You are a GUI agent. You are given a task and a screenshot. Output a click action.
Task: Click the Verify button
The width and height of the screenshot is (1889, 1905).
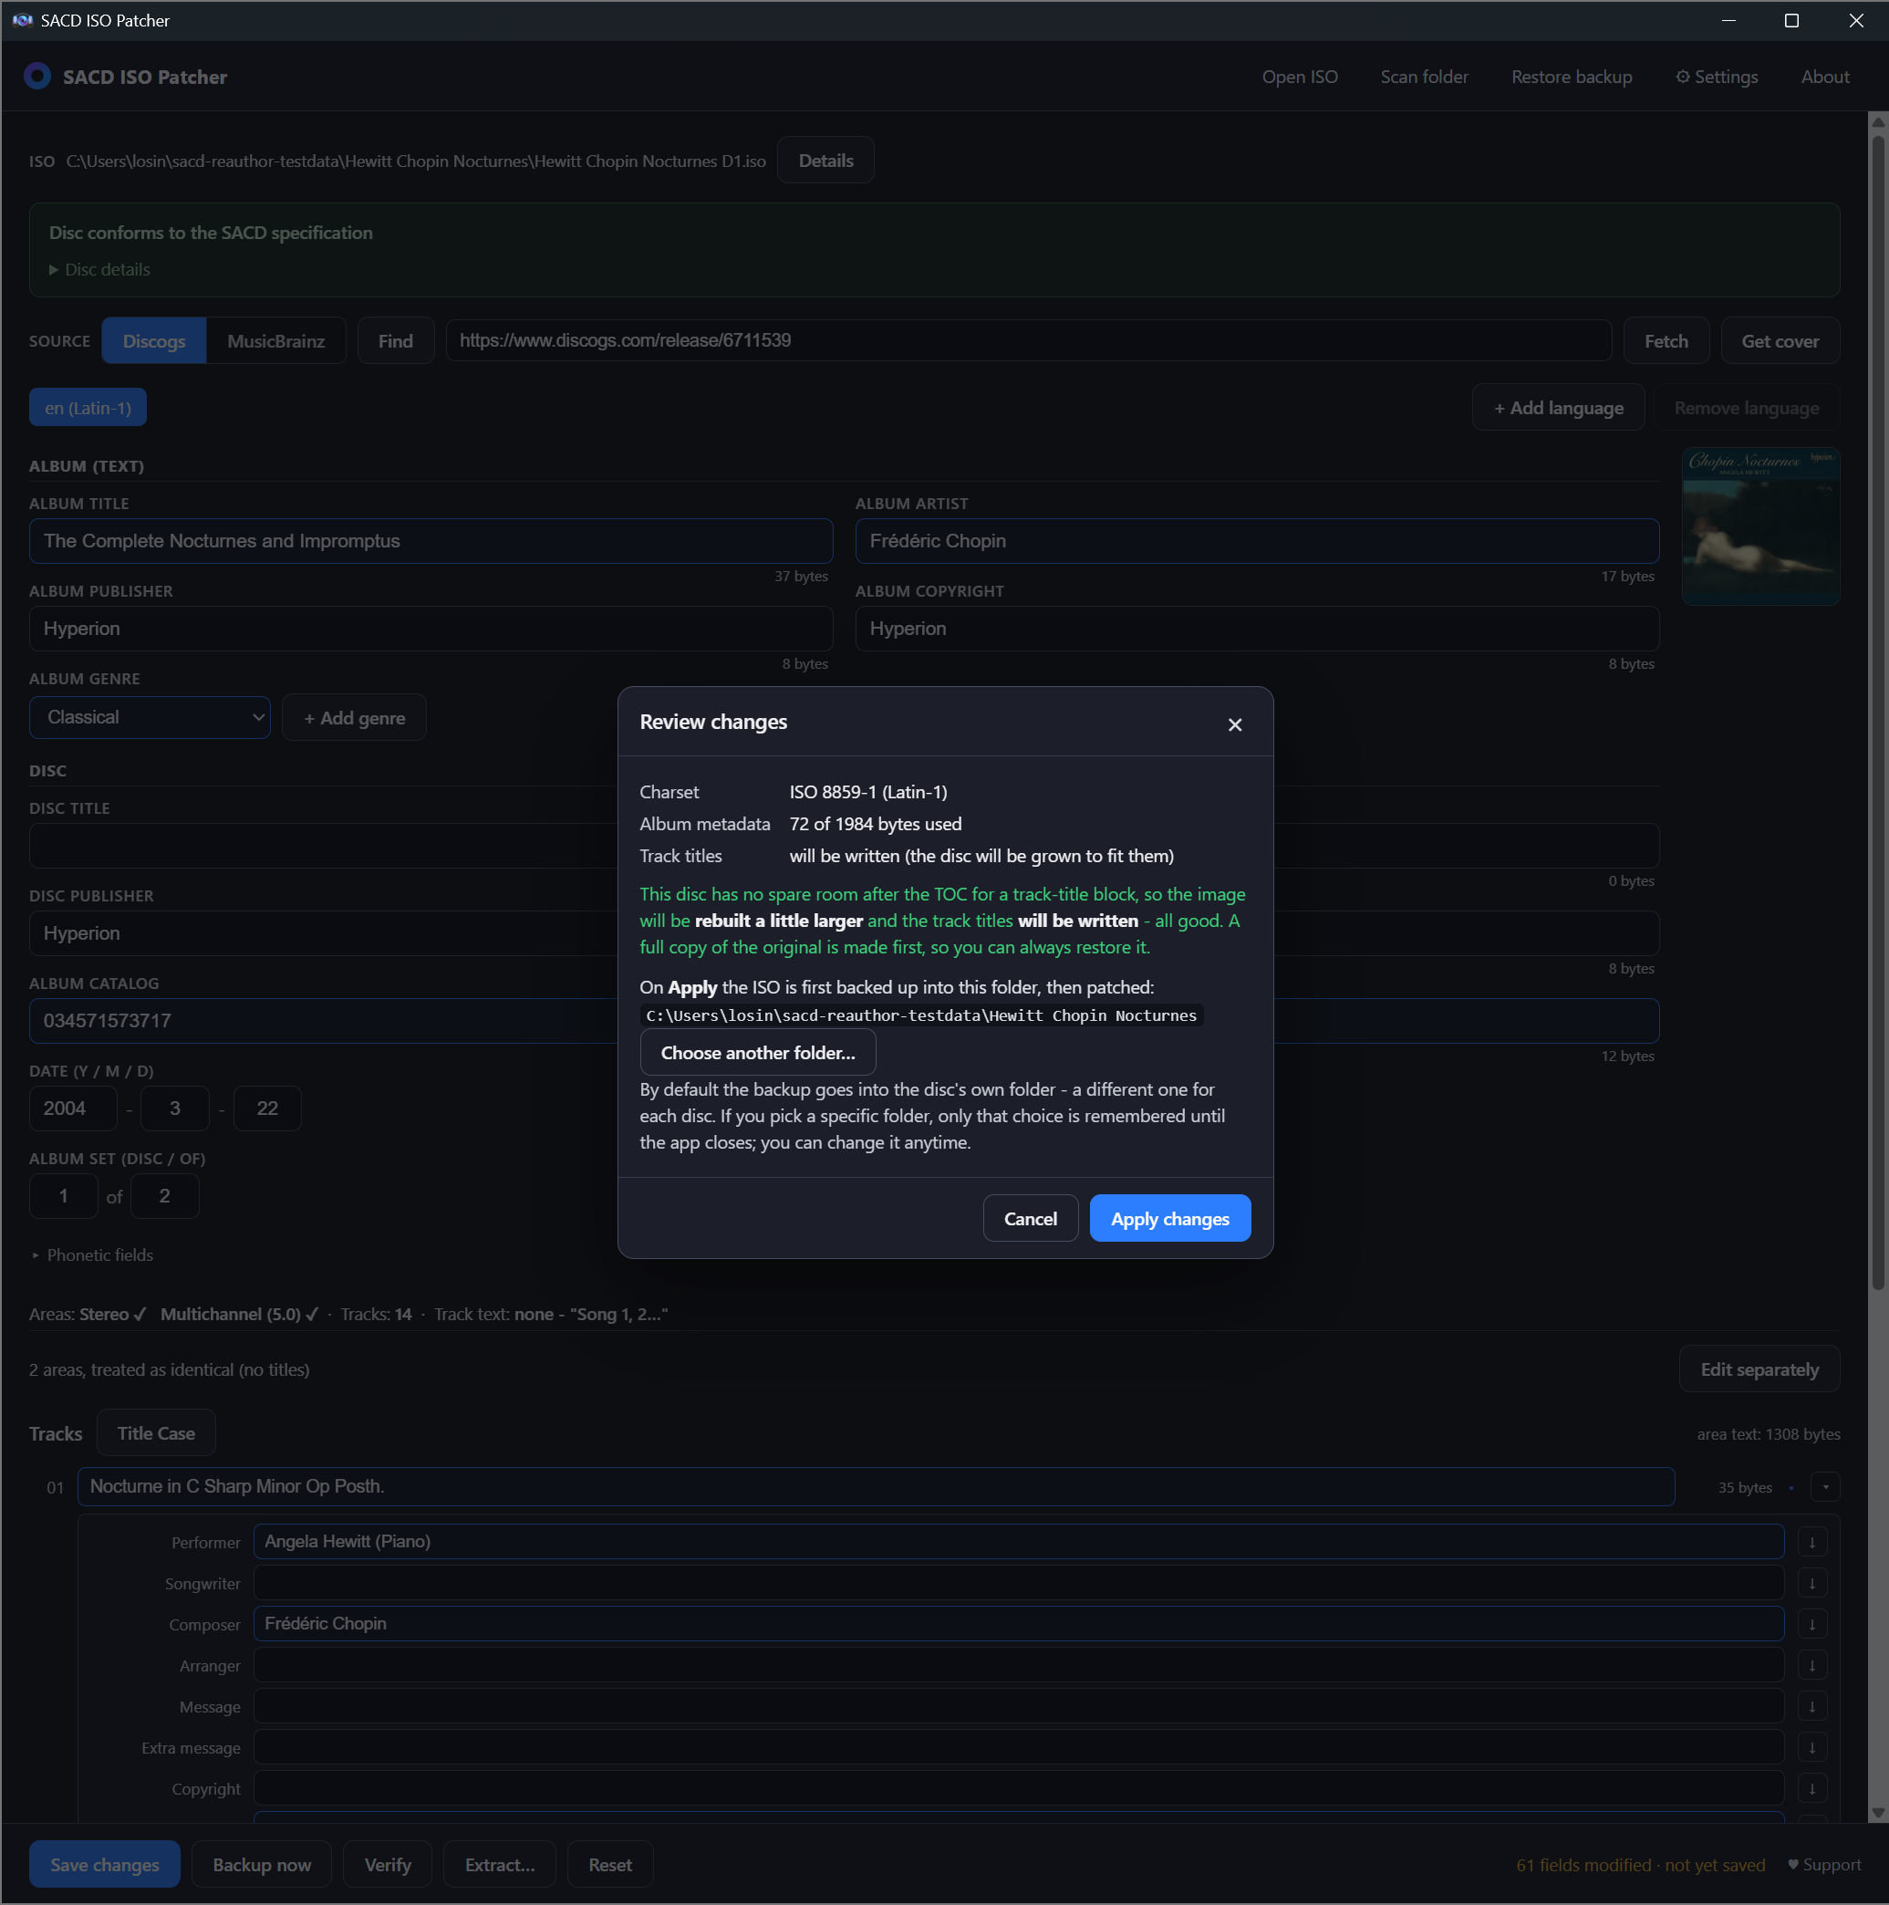(x=388, y=1865)
